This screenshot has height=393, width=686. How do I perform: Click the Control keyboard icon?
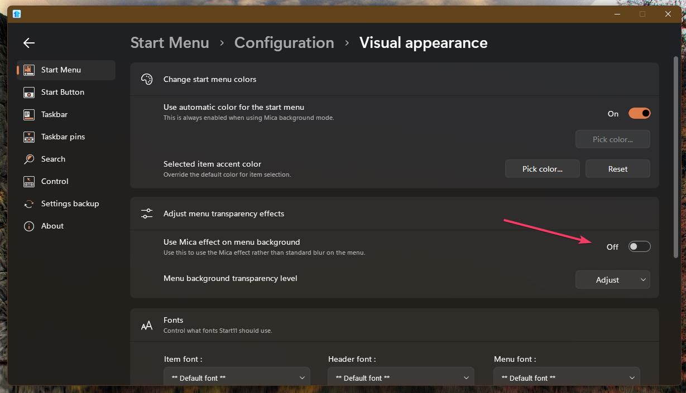tap(29, 182)
